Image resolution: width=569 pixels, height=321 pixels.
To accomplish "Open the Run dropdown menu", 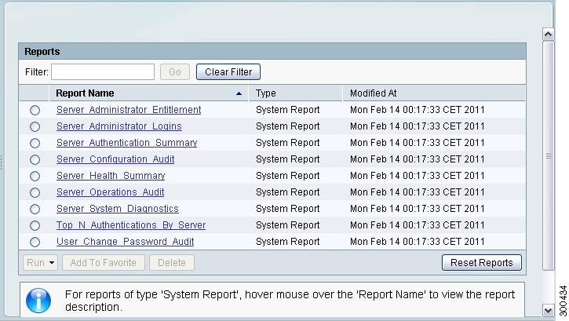I will pos(40,263).
